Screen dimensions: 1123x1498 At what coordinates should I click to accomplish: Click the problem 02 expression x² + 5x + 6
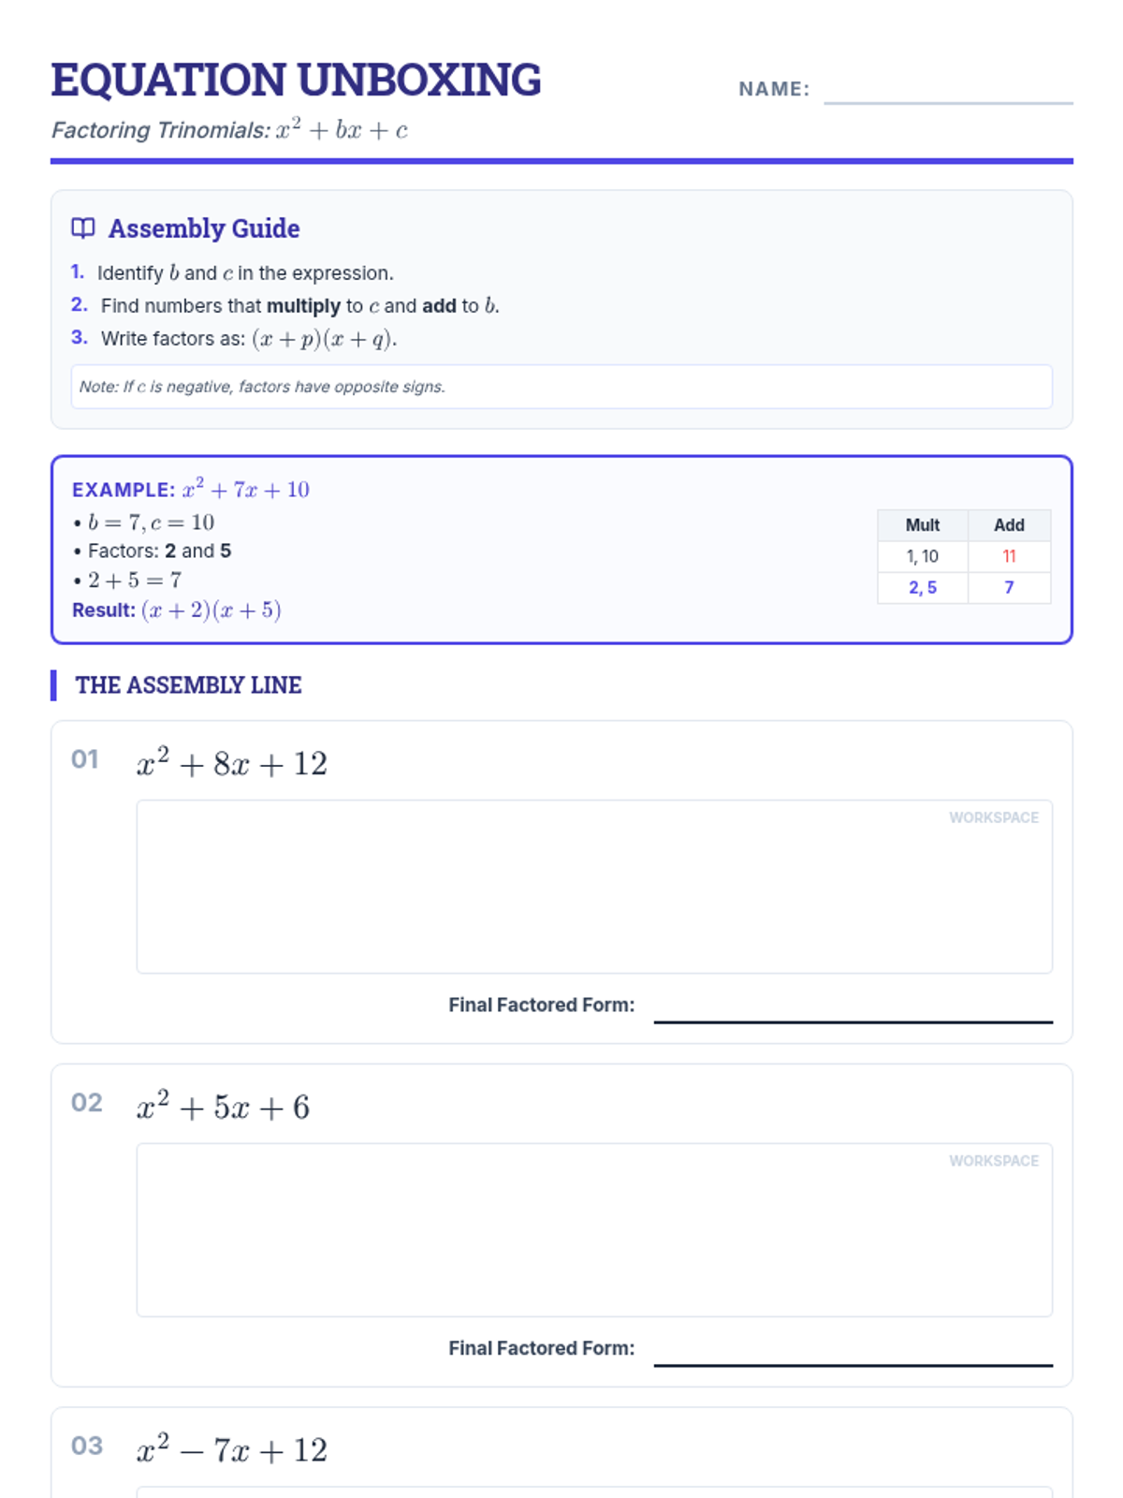(x=223, y=1108)
